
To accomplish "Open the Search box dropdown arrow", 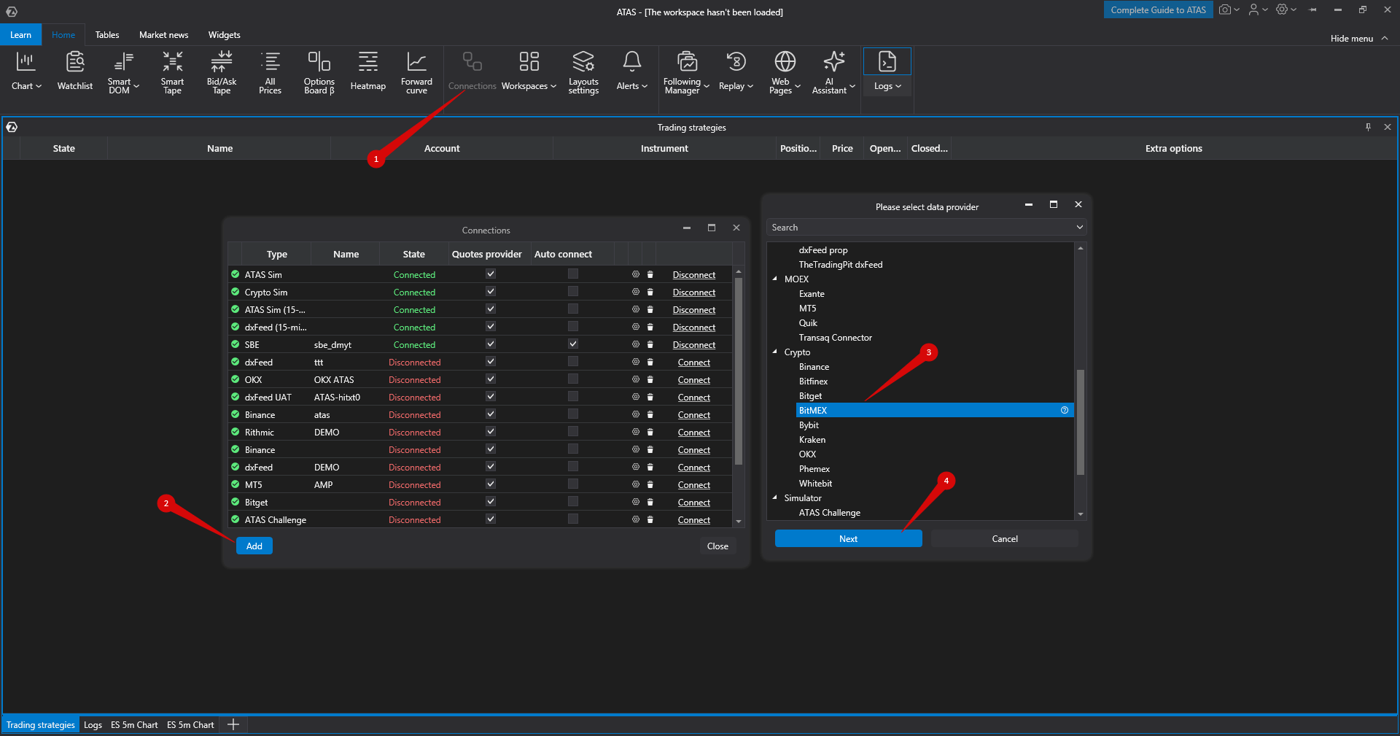I will click(1080, 228).
